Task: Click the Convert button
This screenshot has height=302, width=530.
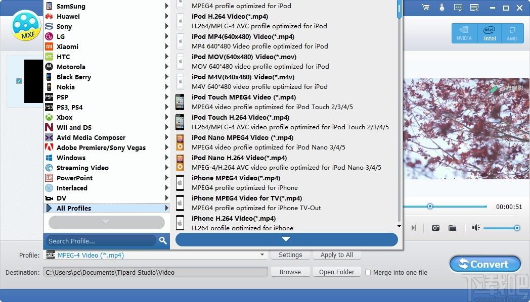Action: pos(485,264)
